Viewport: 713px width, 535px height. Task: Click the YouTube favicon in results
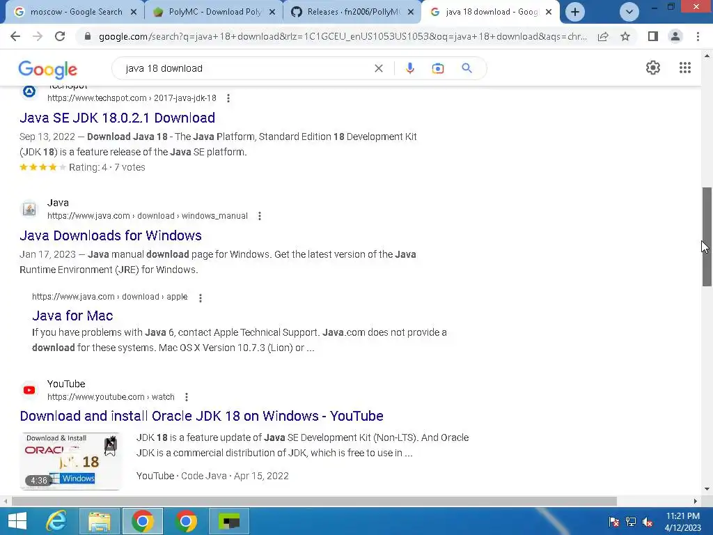pyautogui.click(x=29, y=390)
